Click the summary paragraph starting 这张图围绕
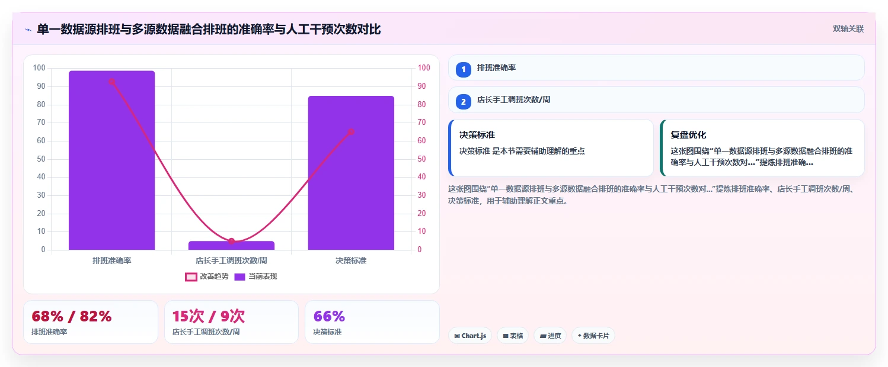The image size is (888, 367). [651, 195]
